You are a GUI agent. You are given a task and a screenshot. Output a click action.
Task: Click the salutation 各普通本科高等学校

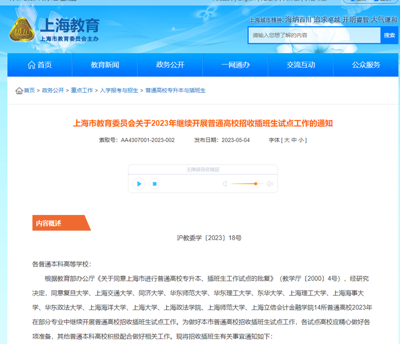(62, 264)
